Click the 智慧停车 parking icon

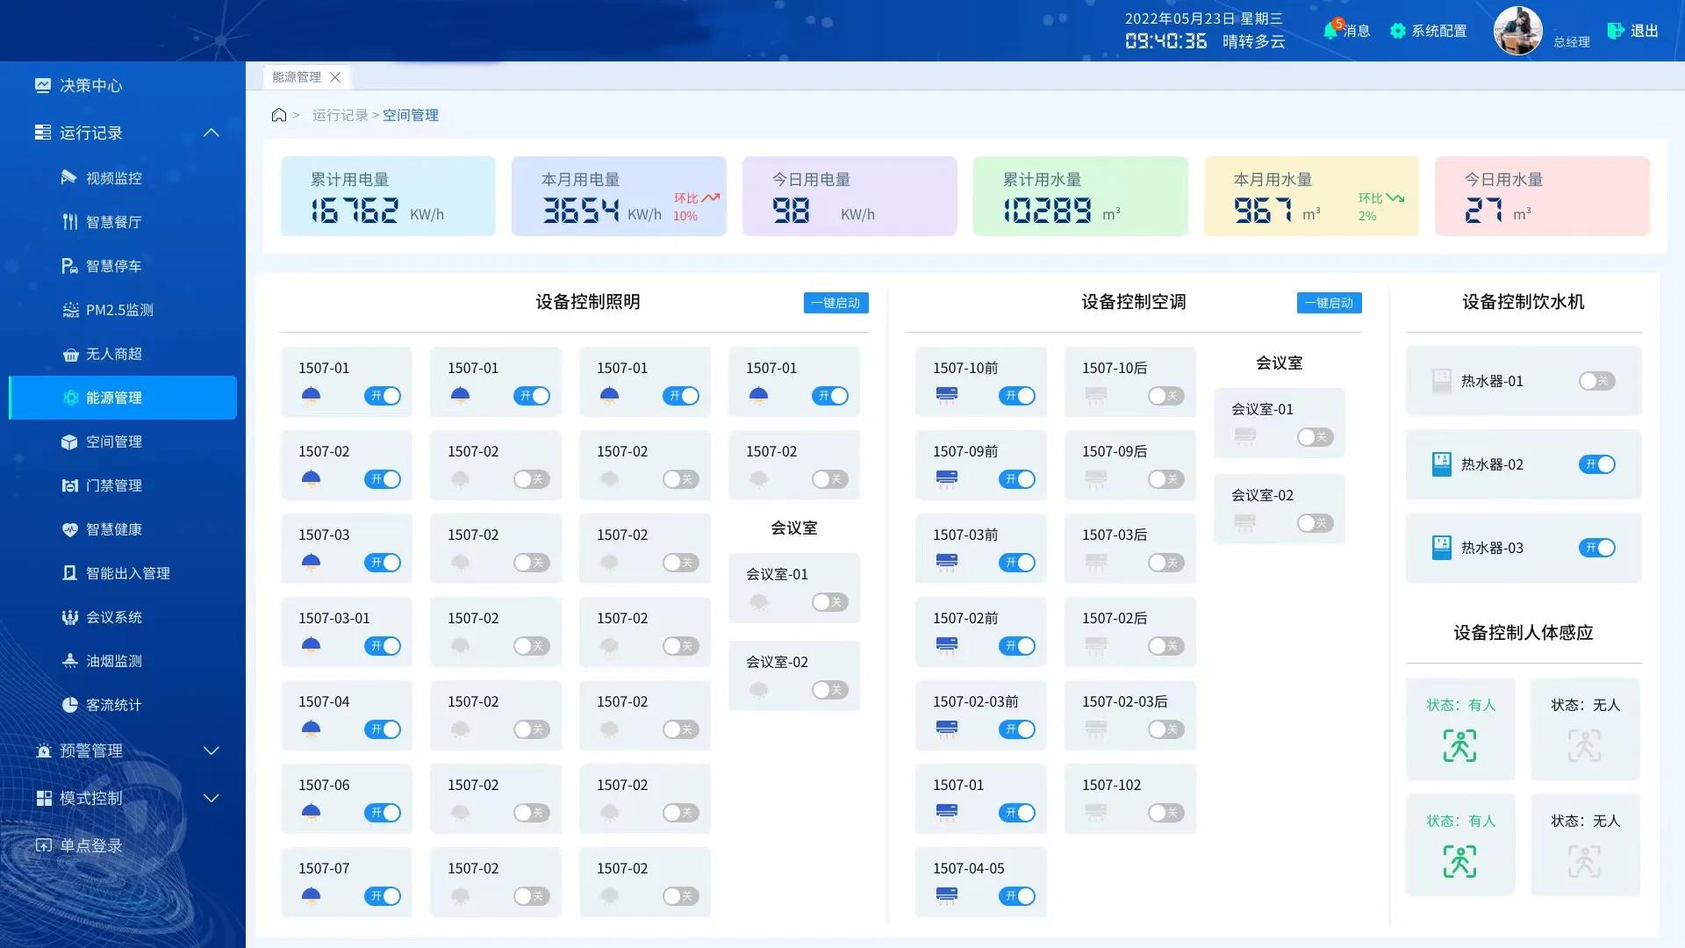pos(69,265)
